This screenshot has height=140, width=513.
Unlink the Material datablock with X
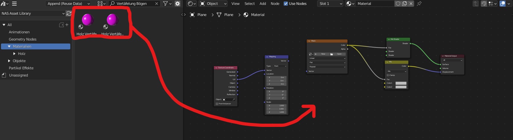[x=411, y=4]
